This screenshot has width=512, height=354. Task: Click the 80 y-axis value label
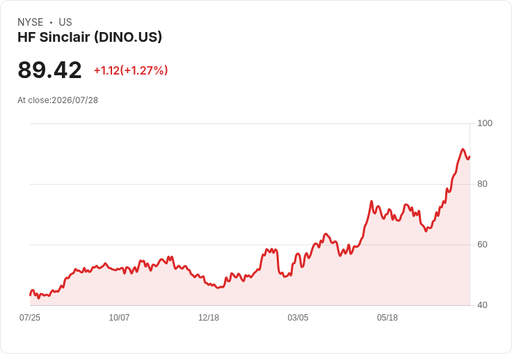(482, 184)
